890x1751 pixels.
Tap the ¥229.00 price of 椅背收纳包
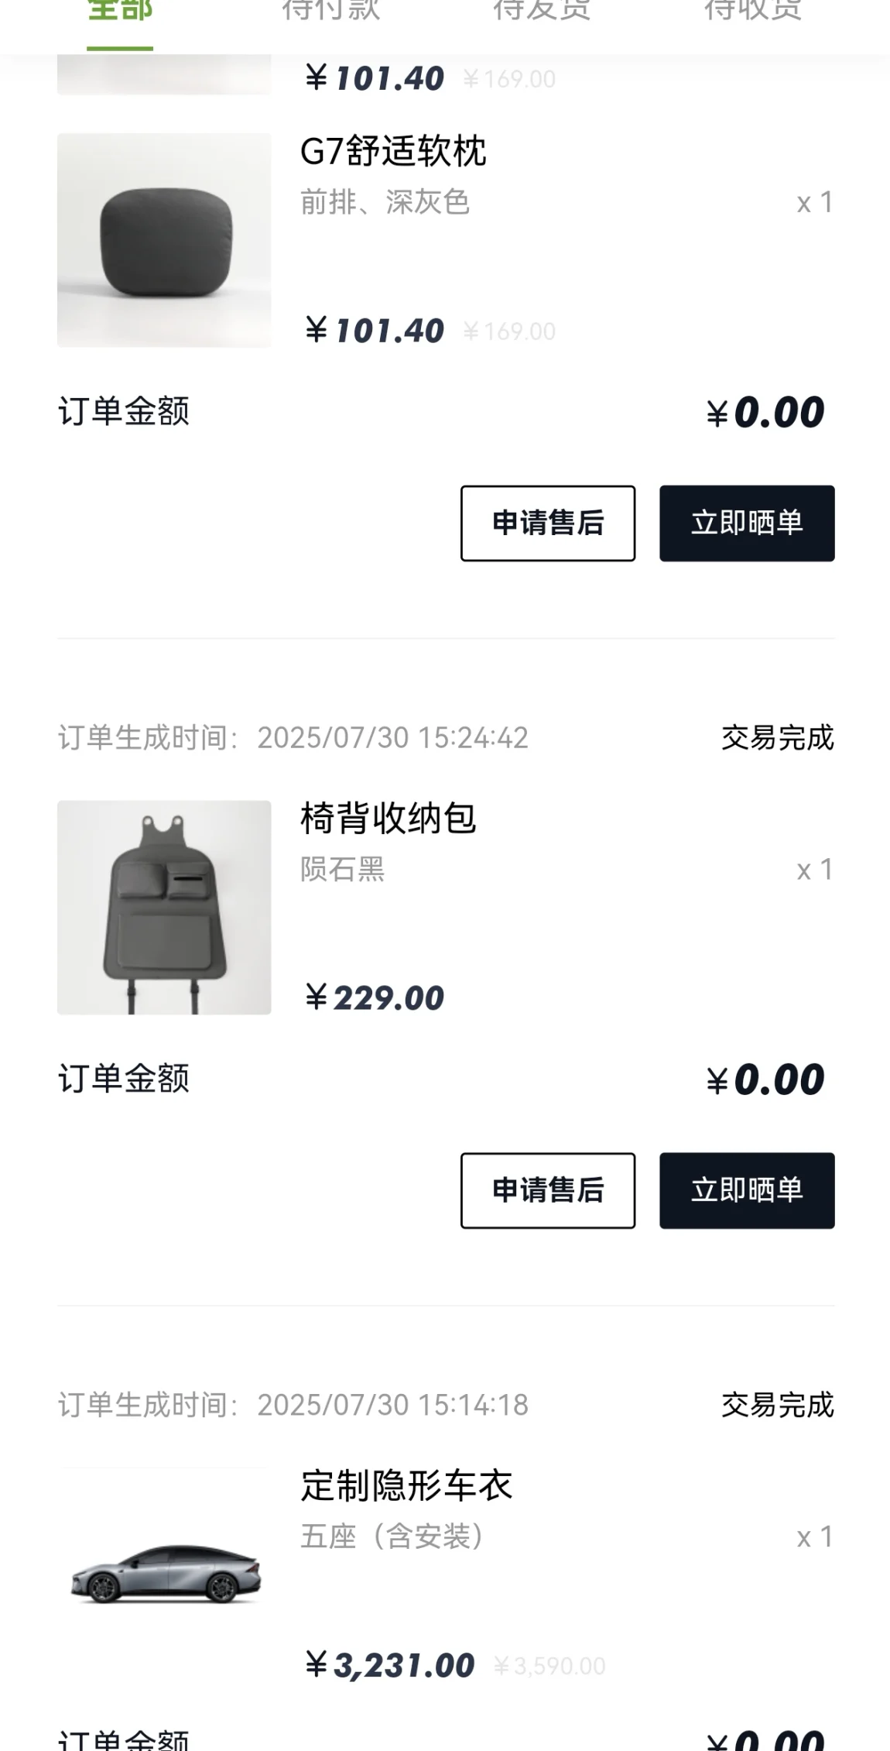click(375, 997)
